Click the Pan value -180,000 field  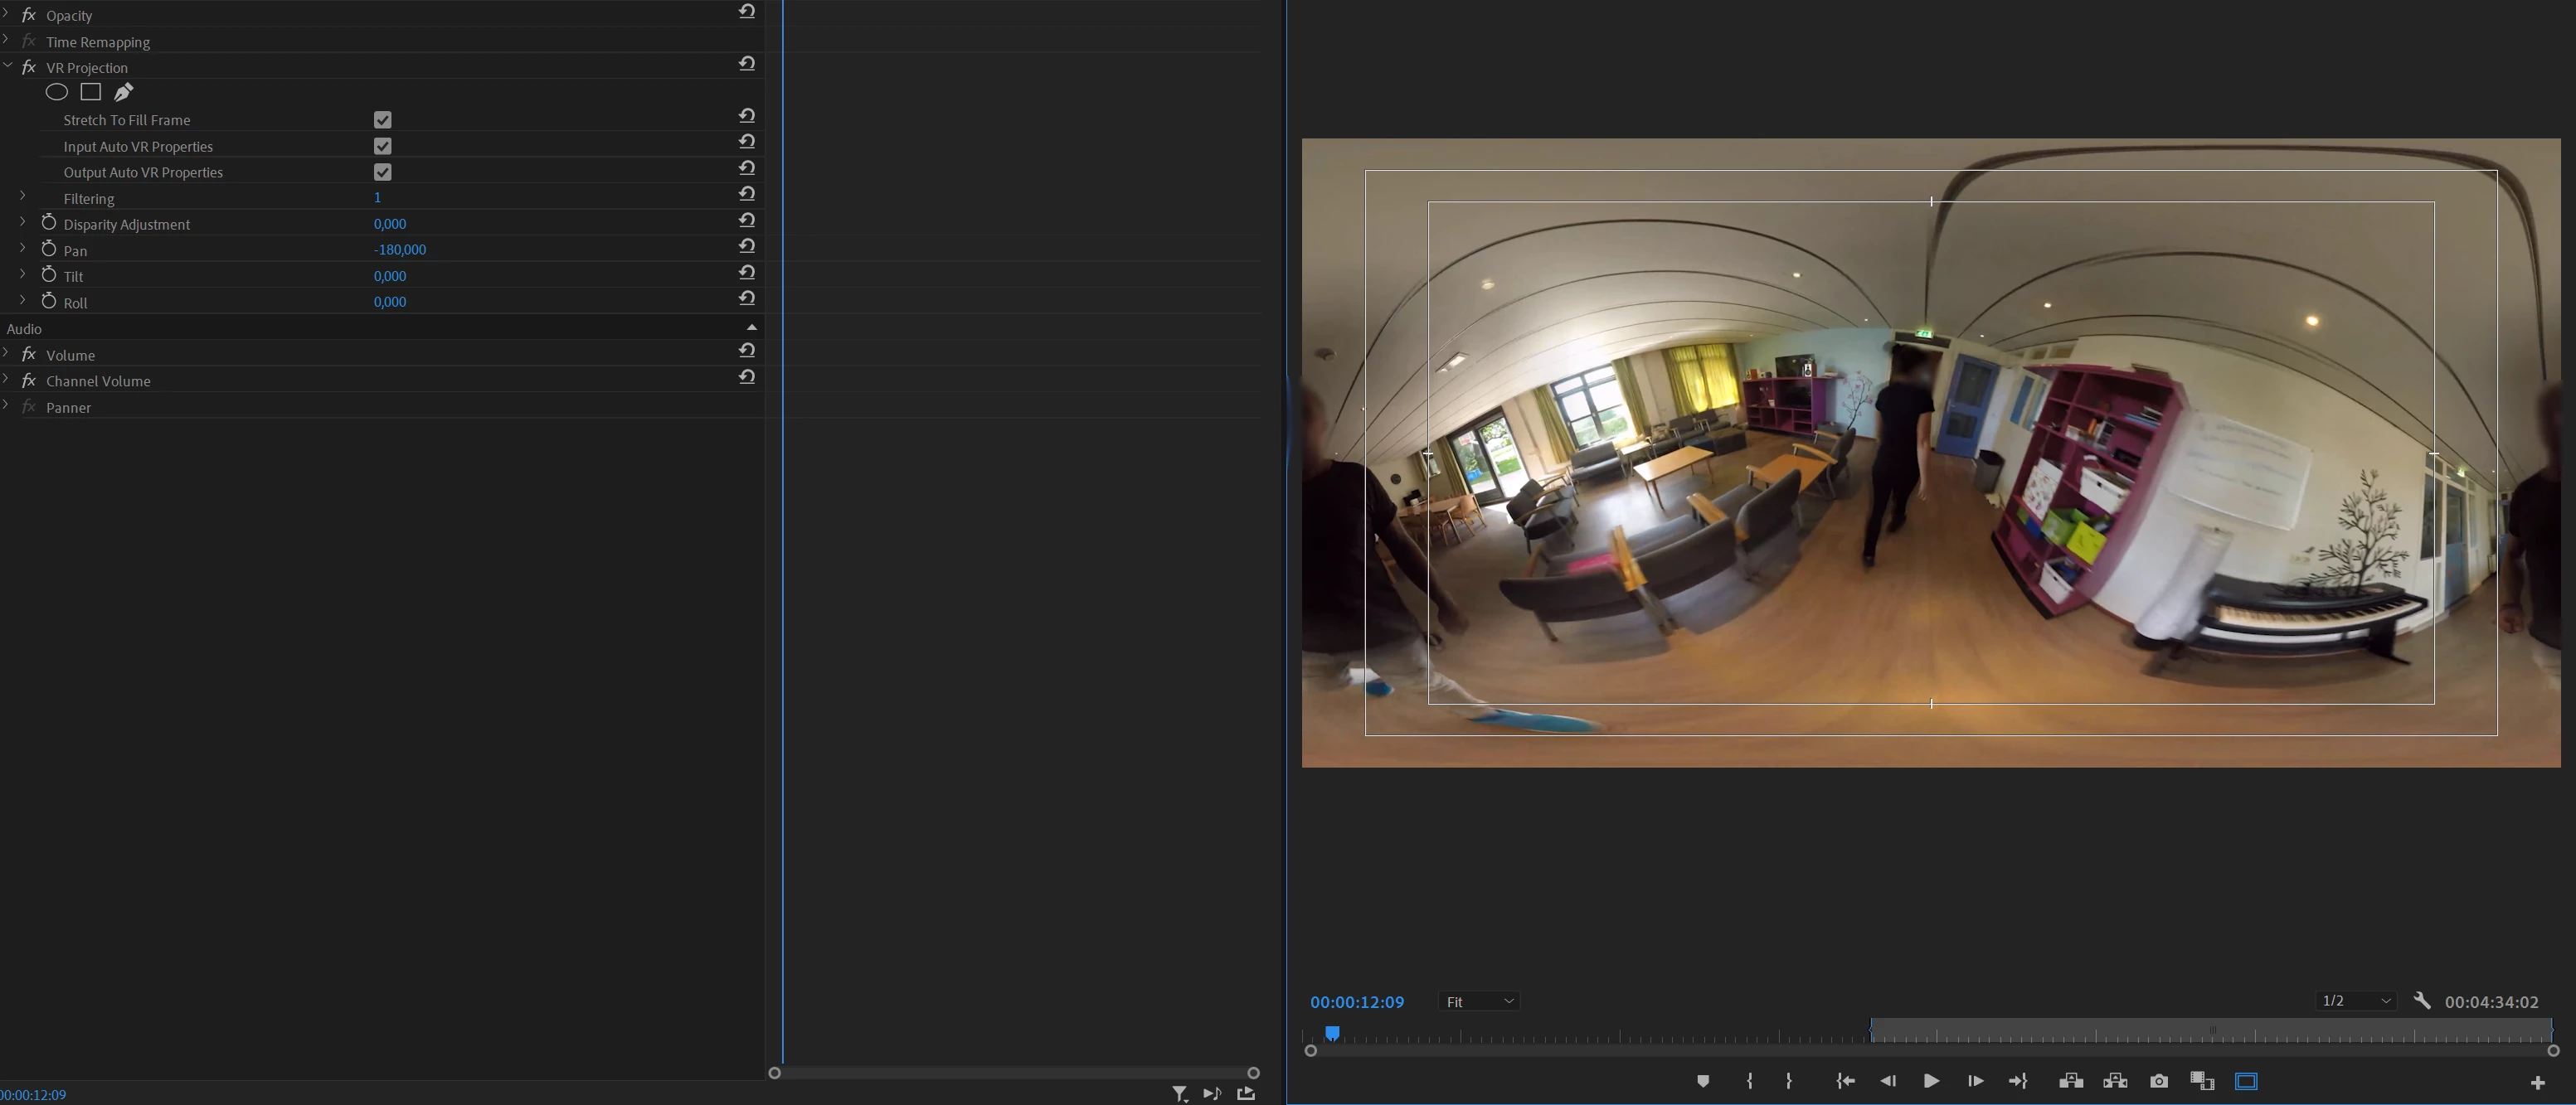click(x=400, y=250)
